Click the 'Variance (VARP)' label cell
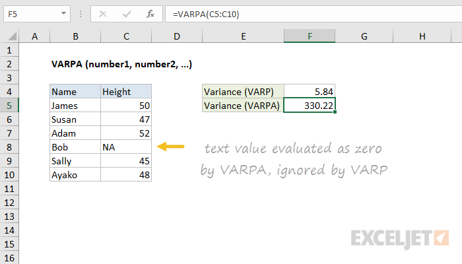This screenshot has width=462, height=264. (x=243, y=92)
